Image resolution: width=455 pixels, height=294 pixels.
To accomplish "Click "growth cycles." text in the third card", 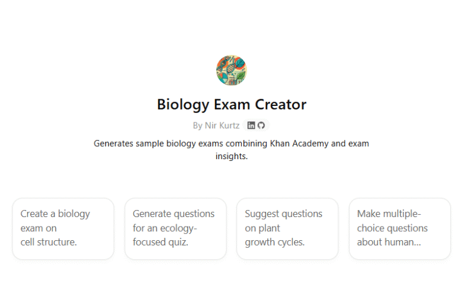I will (274, 242).
